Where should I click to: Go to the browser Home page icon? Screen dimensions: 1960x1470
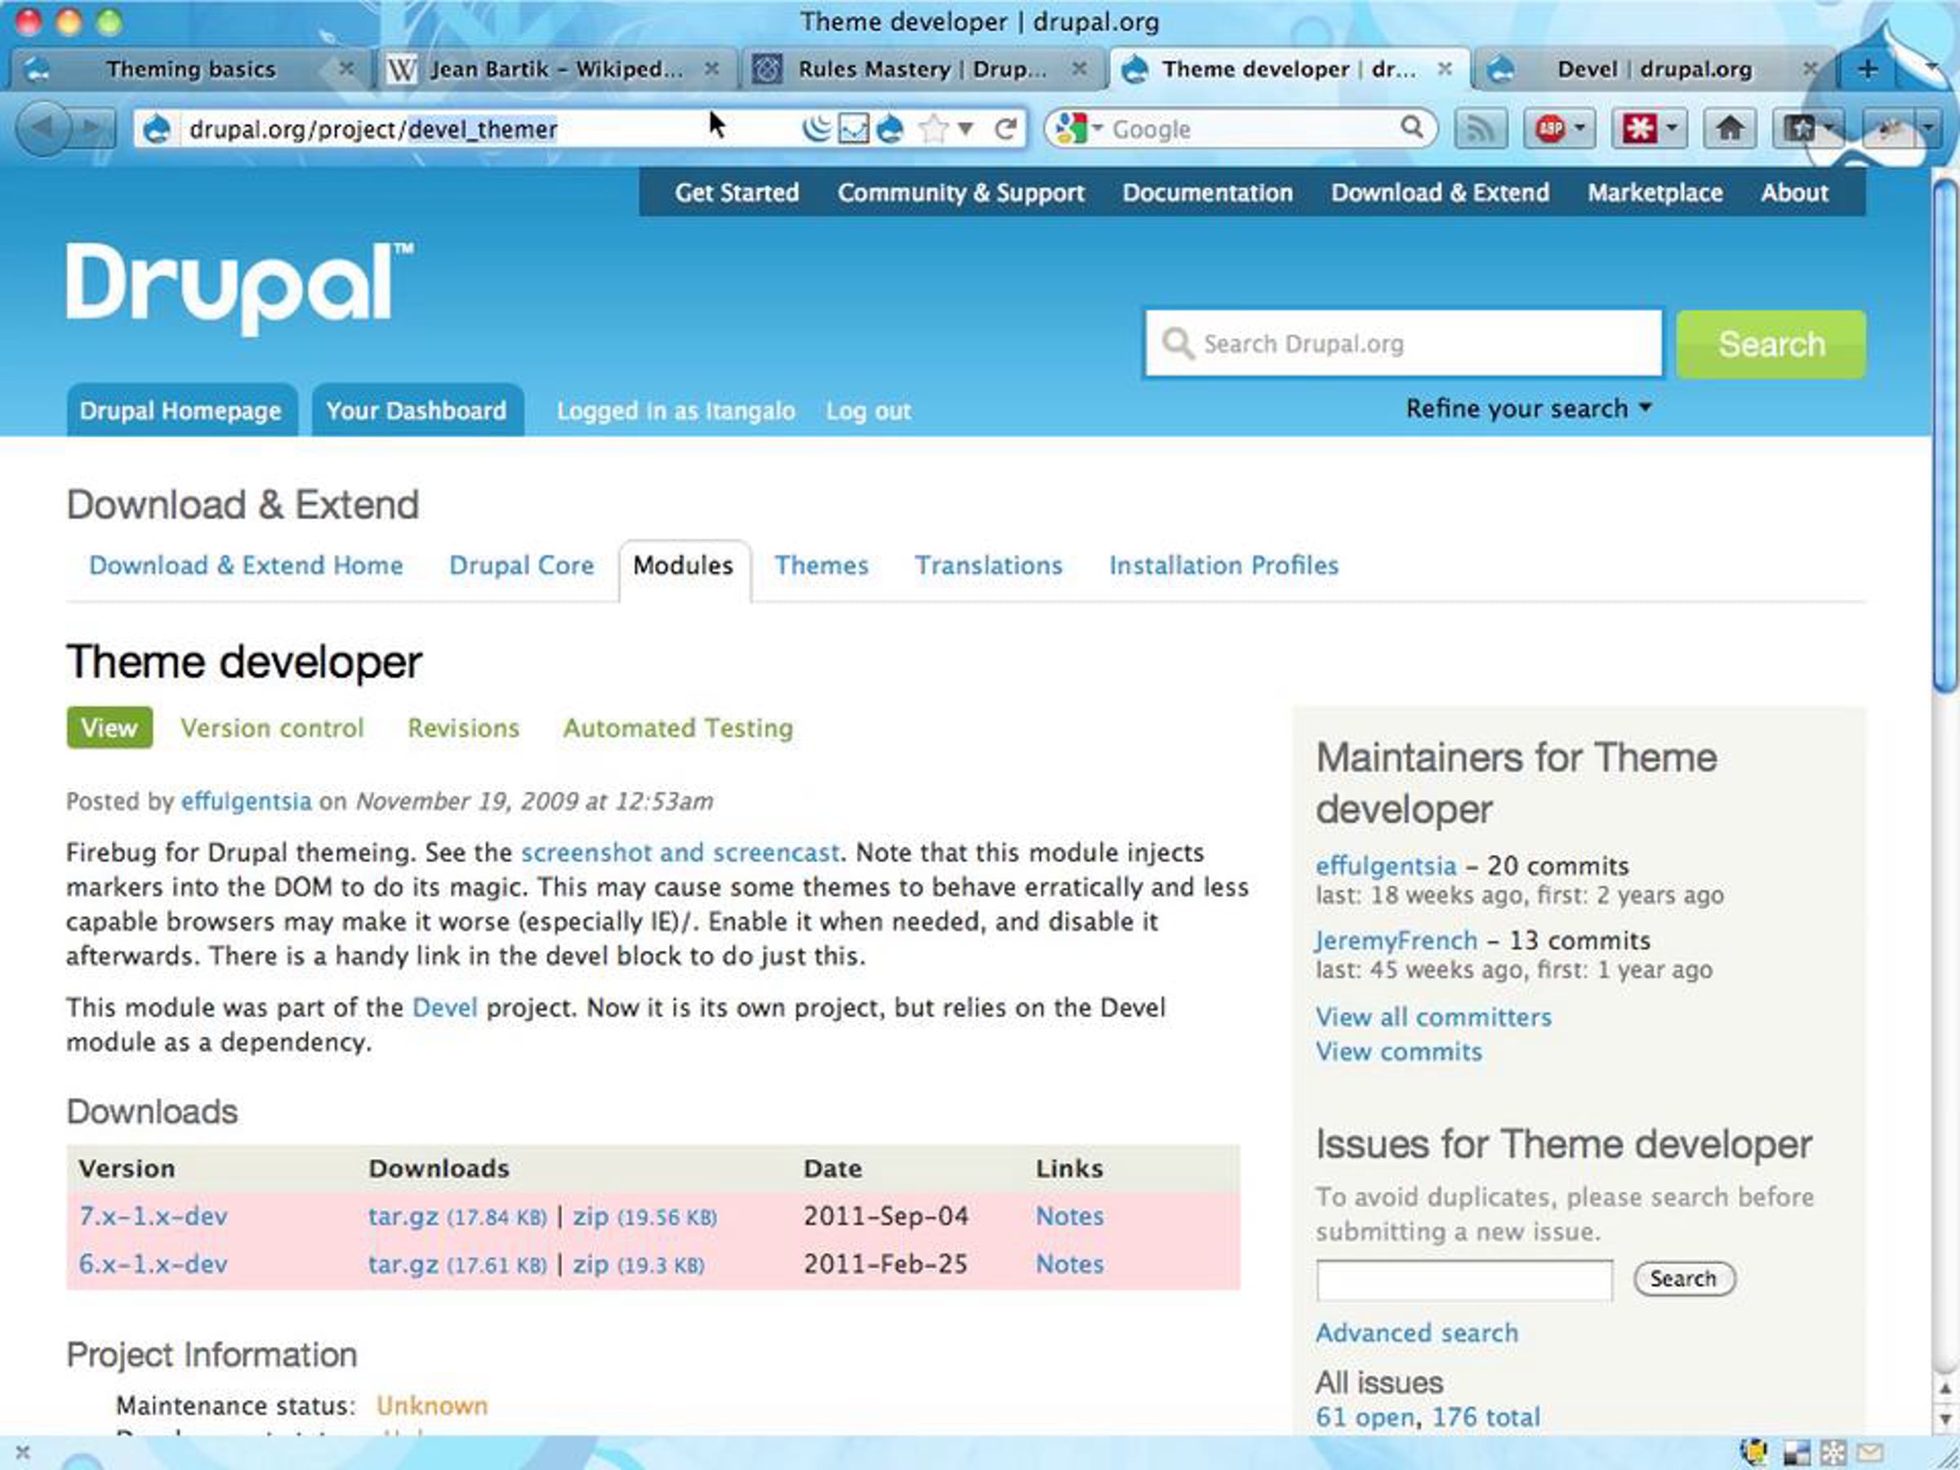(x=1729, y=129)
